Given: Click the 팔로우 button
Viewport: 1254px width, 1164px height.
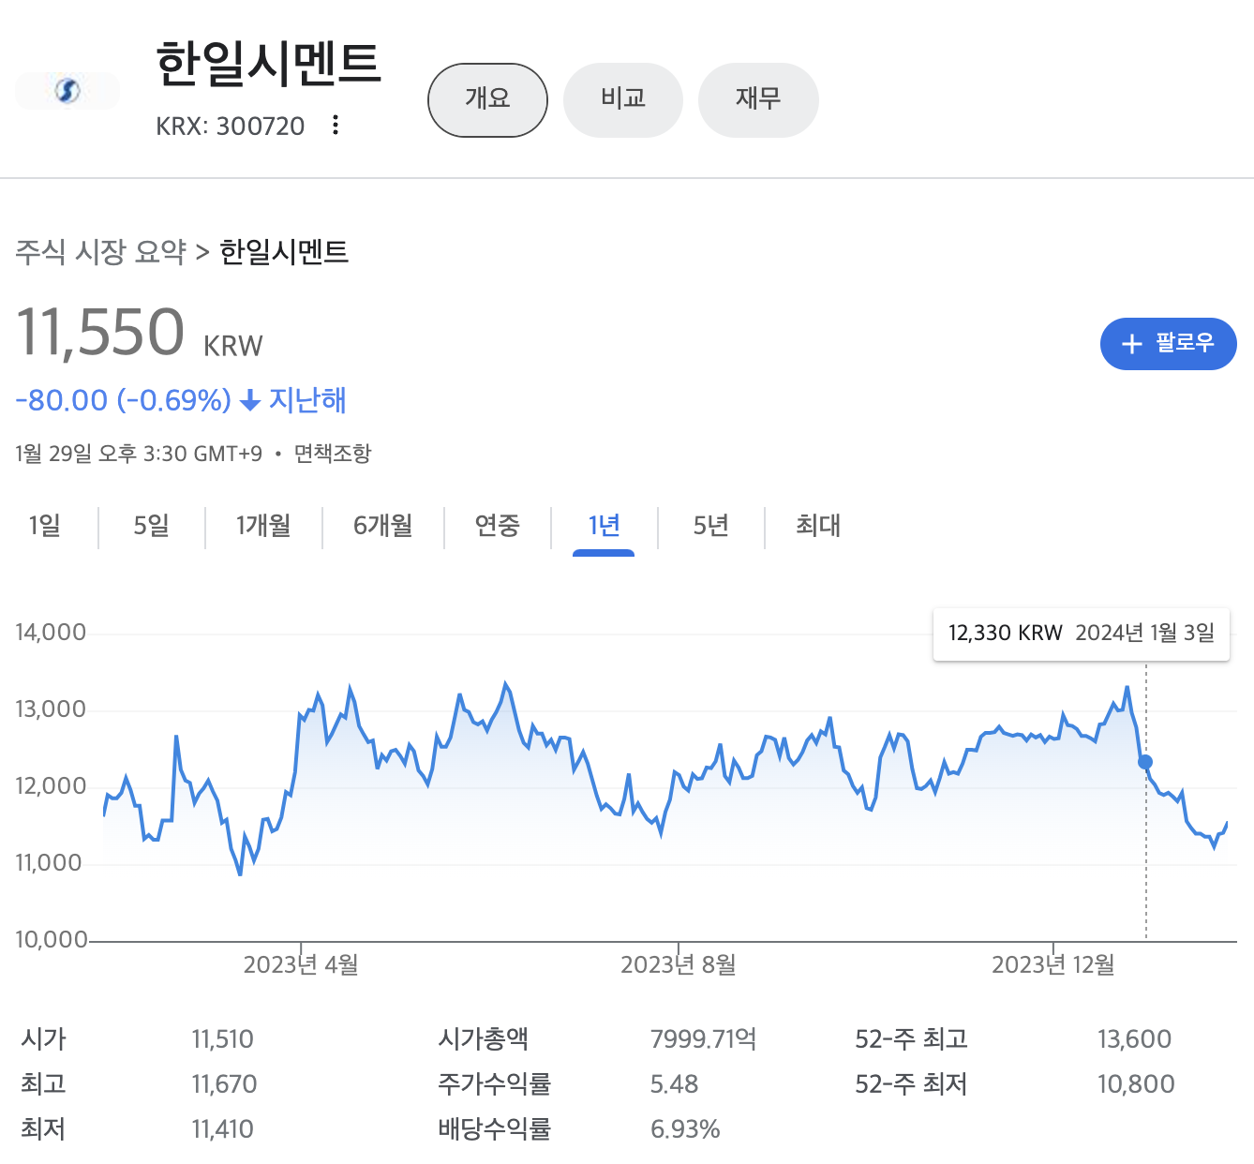Looking at the screenshot, I should (1168, 344).
